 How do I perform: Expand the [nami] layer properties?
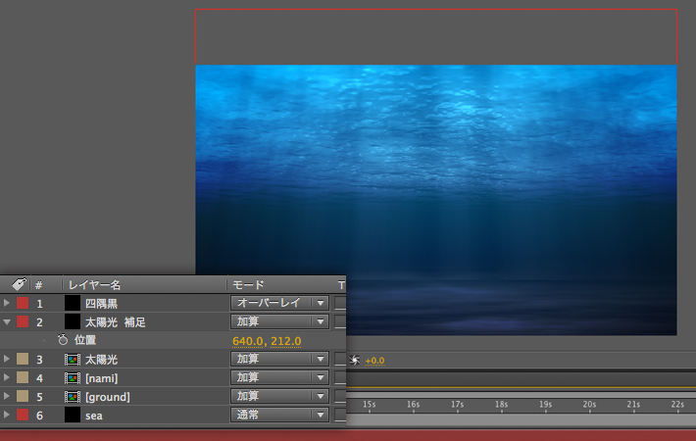click(8, 378)
